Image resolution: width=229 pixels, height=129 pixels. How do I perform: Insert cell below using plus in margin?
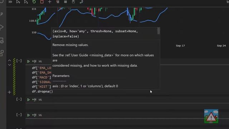(9, 92)
